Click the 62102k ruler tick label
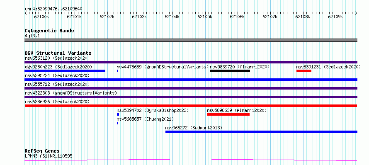Viewport: 369px width, 165px height. [107, 17]
